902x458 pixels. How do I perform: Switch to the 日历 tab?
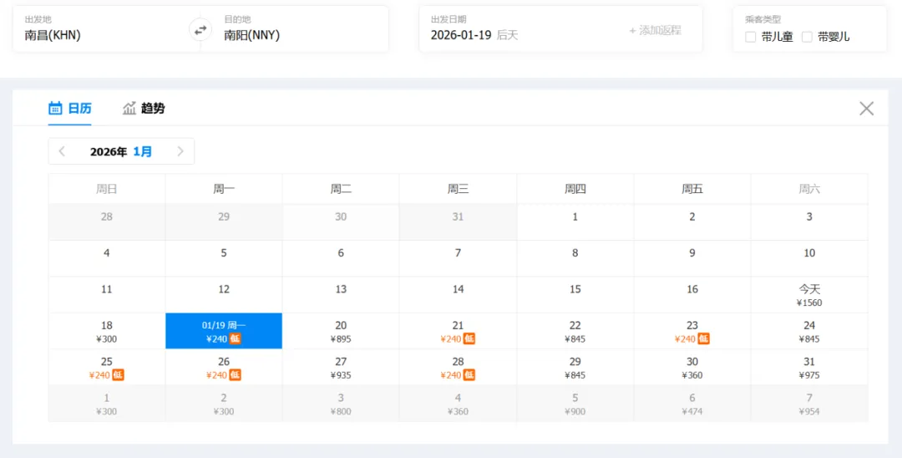pos(69,108)
